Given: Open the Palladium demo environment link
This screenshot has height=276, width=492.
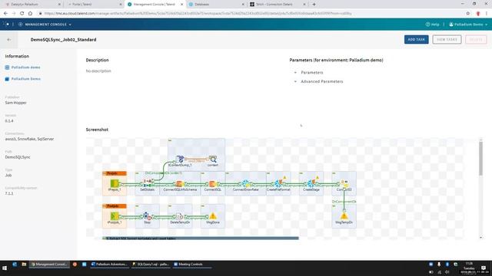Looking at the screenshot, I should click(22, 67).
